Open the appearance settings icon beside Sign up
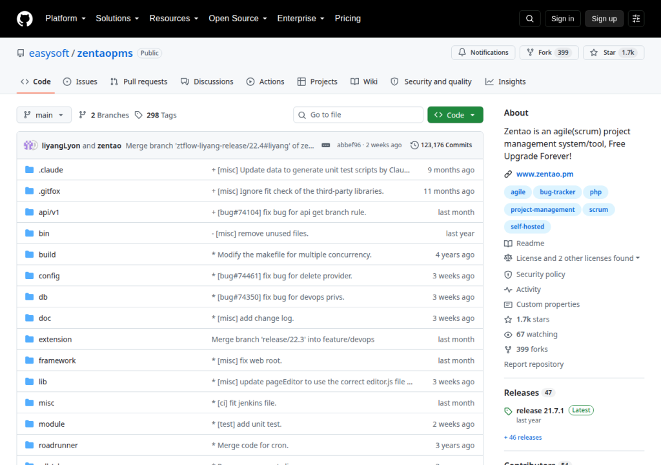661x465 pixels. pyautogui.click(x=636, y=19)
